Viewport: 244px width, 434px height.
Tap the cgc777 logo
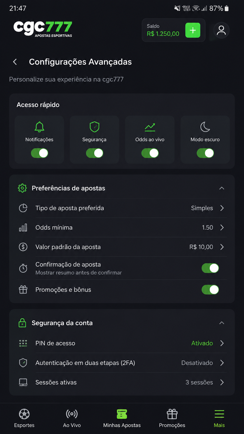[43, 29]
